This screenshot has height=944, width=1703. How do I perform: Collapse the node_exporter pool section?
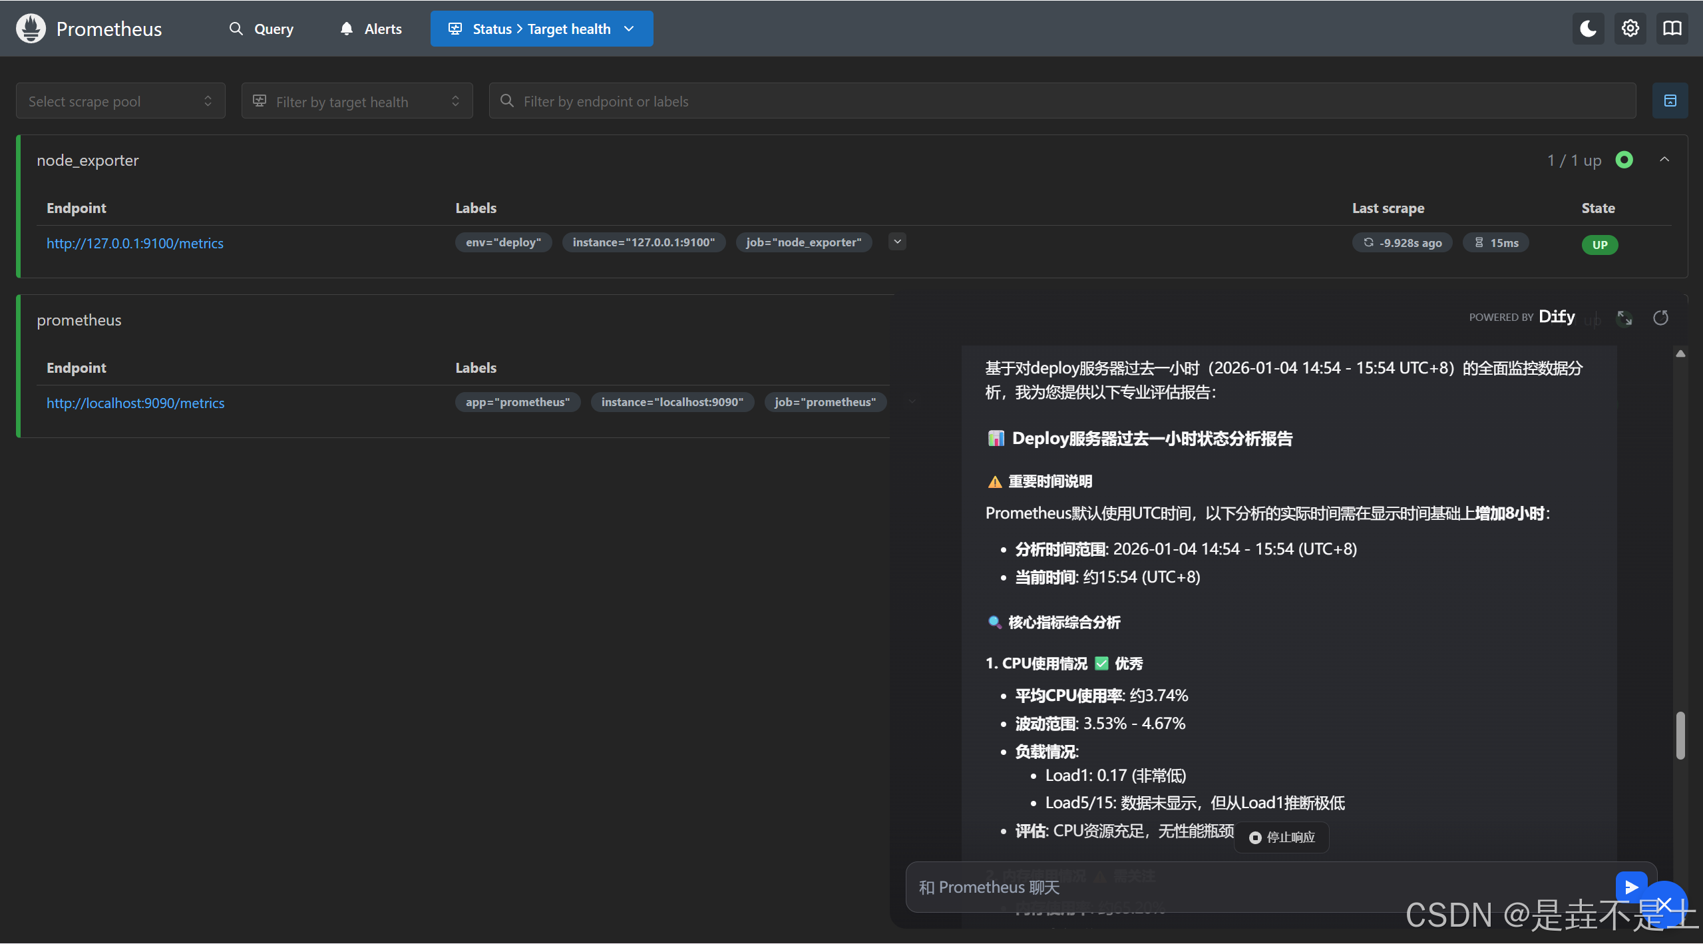1664,160
